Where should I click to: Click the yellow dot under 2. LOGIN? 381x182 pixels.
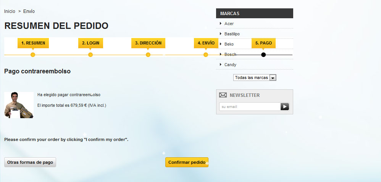(x=90, y=55)
